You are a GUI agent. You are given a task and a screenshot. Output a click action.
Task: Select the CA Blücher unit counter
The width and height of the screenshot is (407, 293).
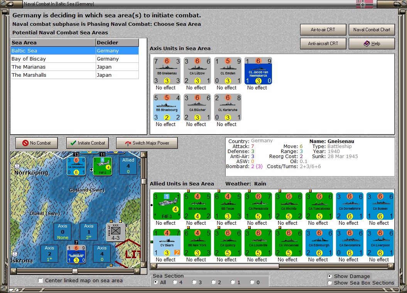tap(197, 107)
